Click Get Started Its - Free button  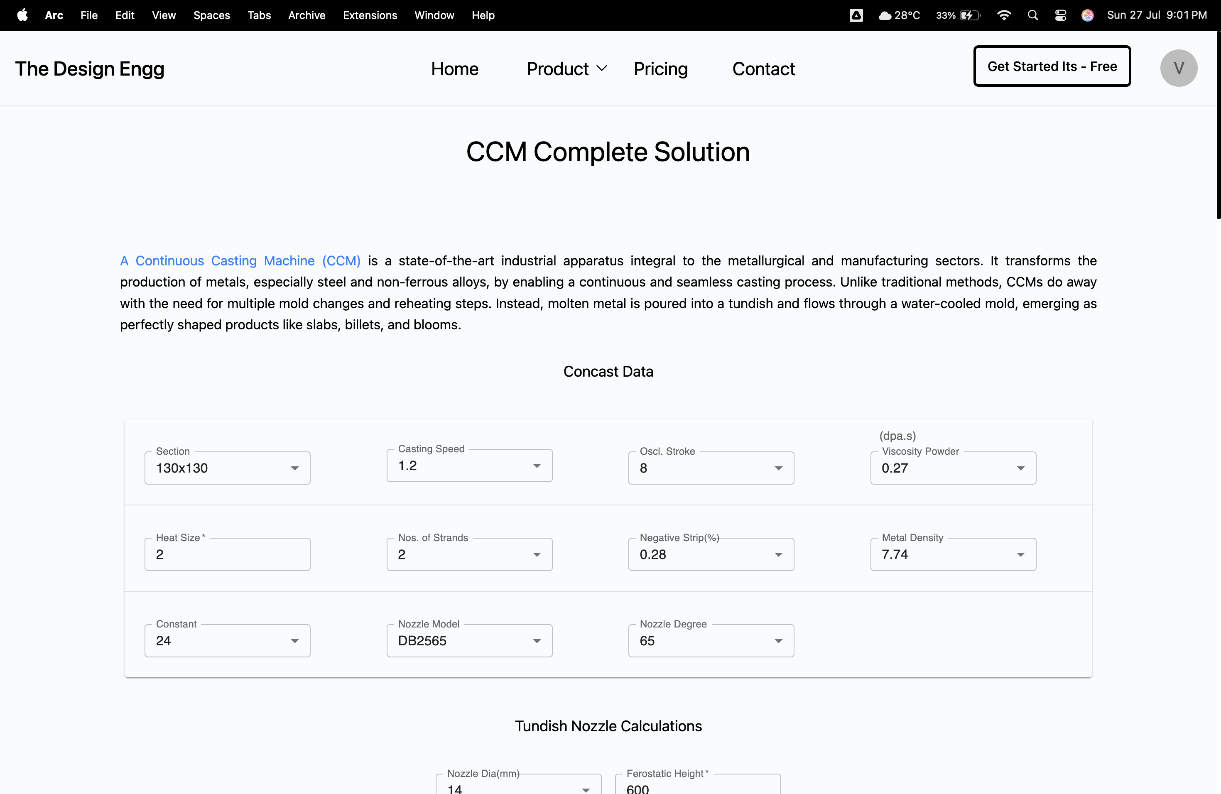pyautogui.click(x=1052, y=66)
